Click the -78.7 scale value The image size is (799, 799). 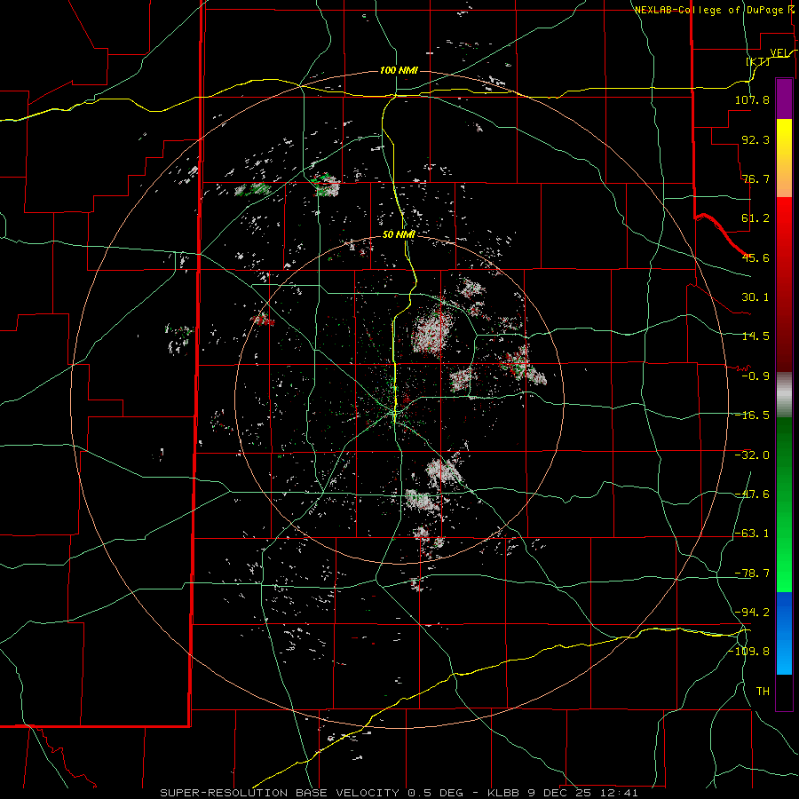click(x=752, y=574)
